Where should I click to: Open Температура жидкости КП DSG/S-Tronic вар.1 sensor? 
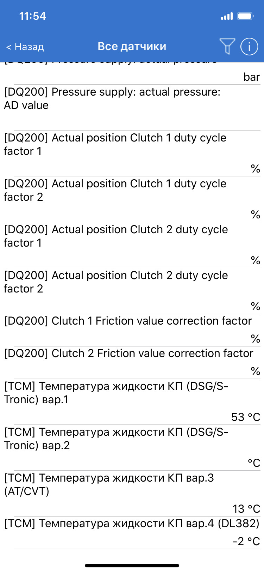coord(132,402)
